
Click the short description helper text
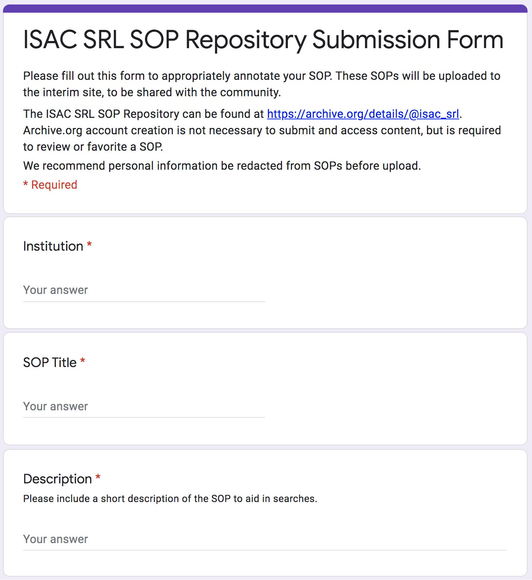pos(170,499)
